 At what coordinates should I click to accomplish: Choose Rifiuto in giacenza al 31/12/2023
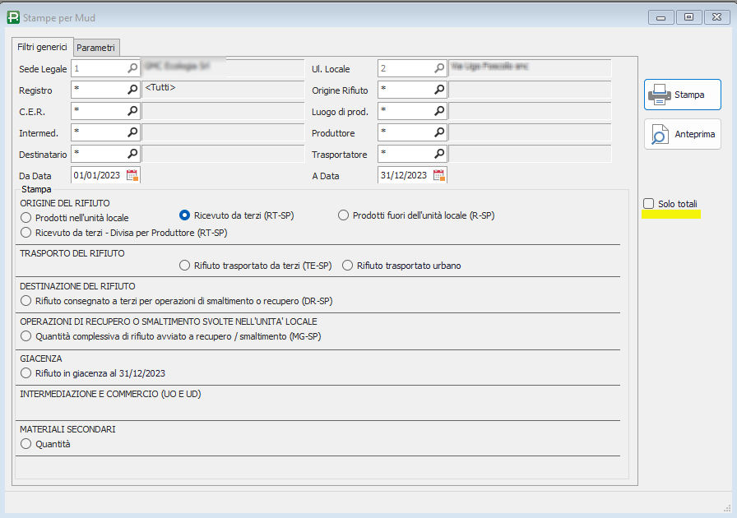[27, 373]
